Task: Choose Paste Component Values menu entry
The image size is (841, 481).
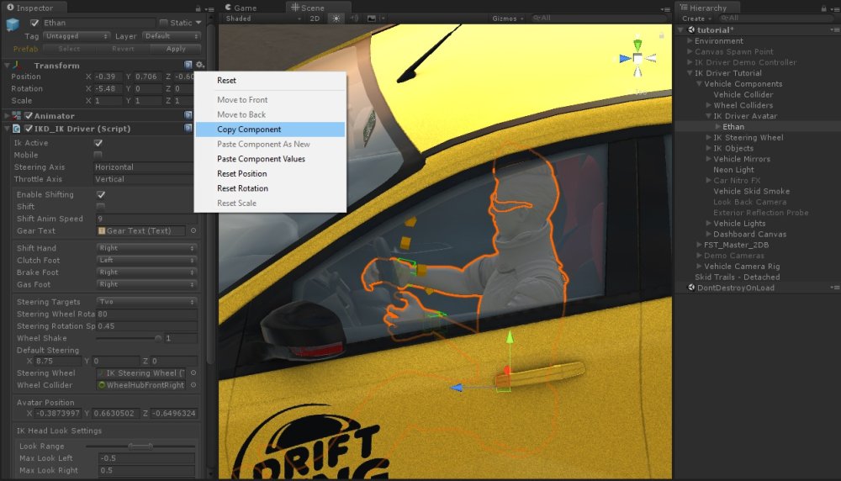Action: coord(270,159)
